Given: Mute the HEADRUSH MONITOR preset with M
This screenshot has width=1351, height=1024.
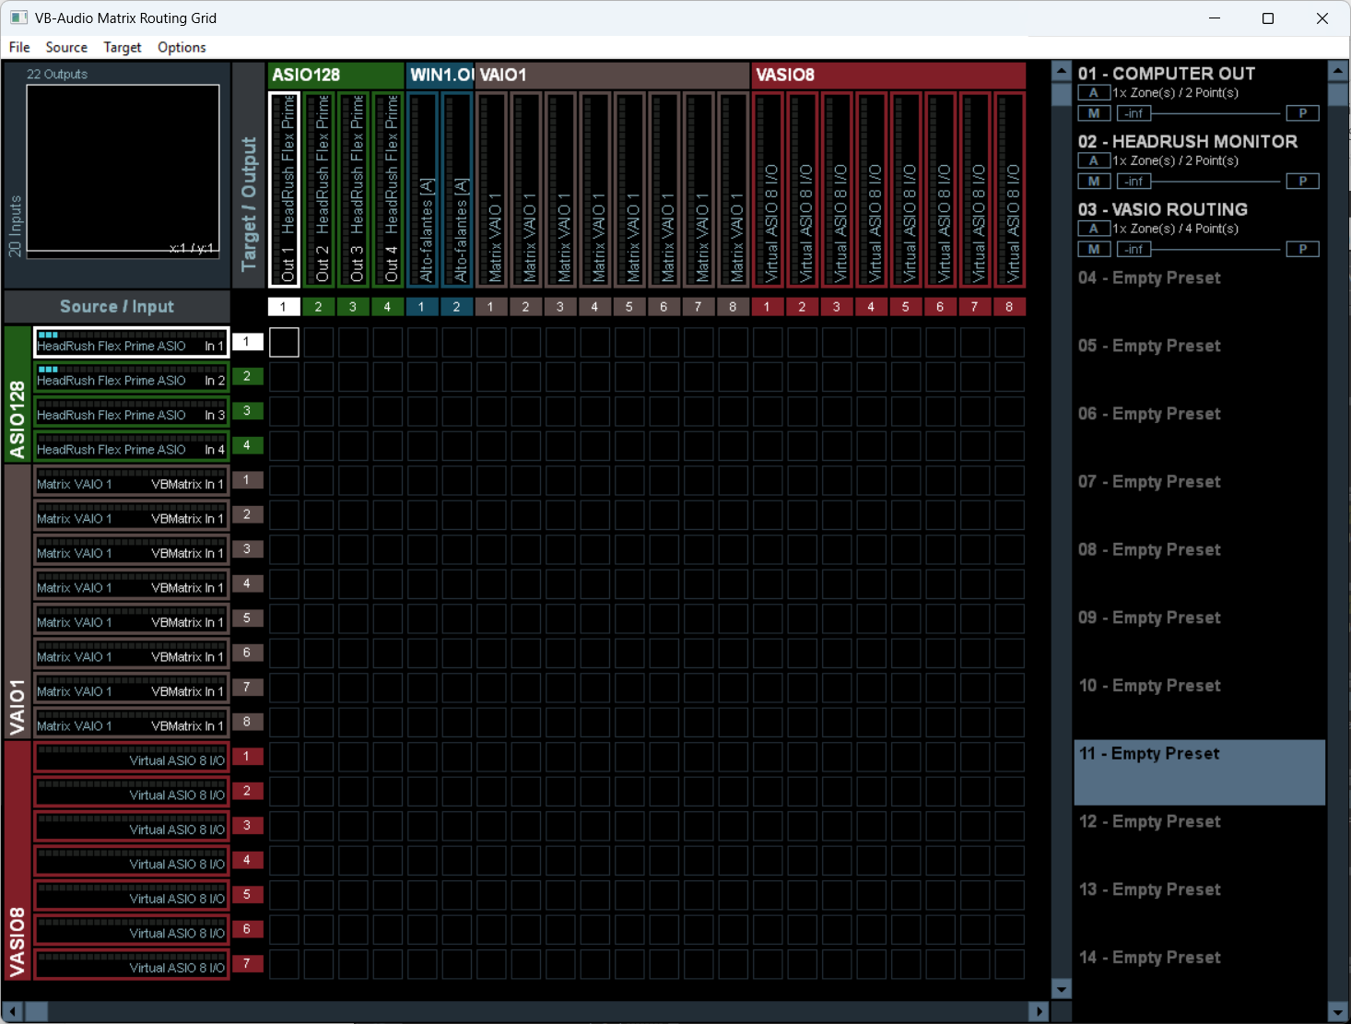Looking at the screenshot, I should coord(1093,182).
